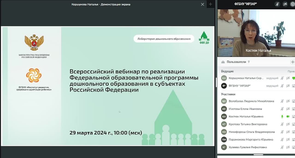The image size is (295, 158).
Task: Collapse the Ведущие section header
Action: click(227, 71)
